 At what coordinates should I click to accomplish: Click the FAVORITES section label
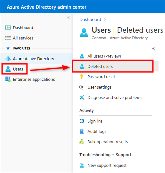coord(22,48)
